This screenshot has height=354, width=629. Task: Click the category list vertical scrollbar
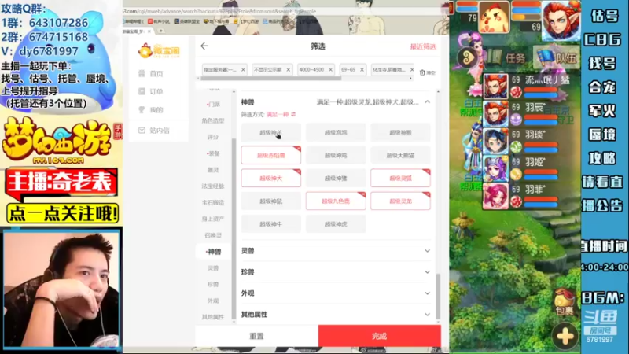(x=234, y=228)
